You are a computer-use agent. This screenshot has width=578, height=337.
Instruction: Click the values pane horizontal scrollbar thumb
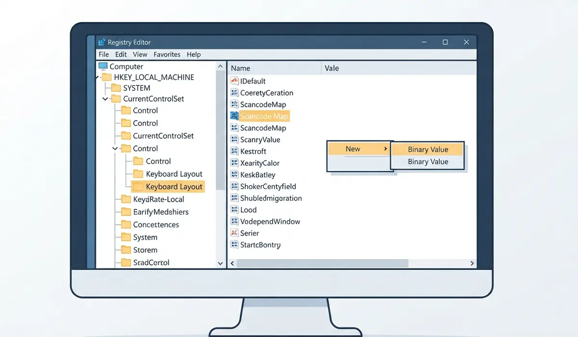323,263
